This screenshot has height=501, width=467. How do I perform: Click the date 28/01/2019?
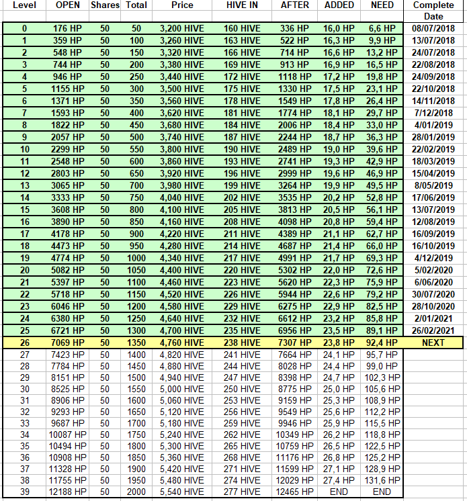click(x=433, y=138)
